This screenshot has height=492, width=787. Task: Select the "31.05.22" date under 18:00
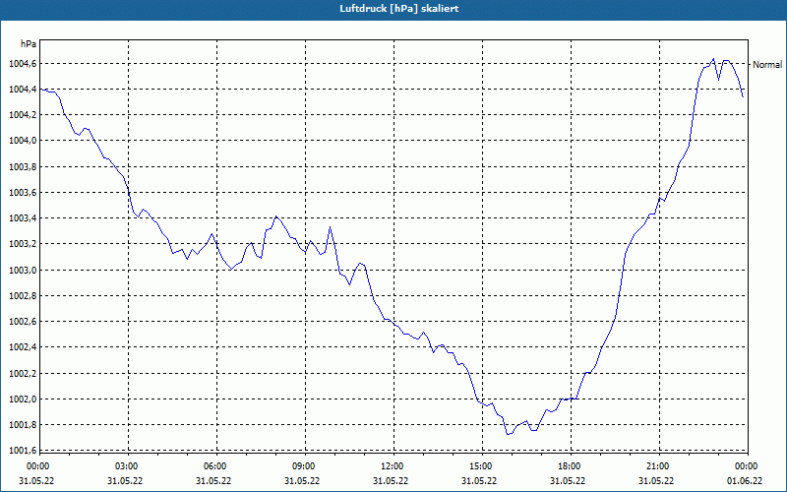coord(568,481)
